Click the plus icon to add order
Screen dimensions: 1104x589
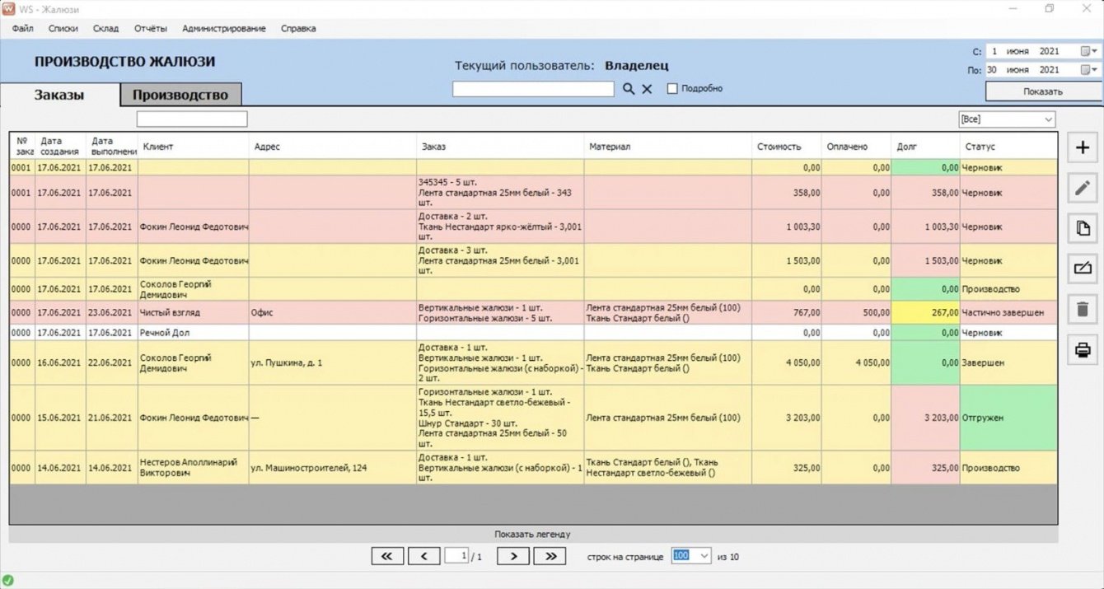pyautogui.click(x=1083, y=148)
